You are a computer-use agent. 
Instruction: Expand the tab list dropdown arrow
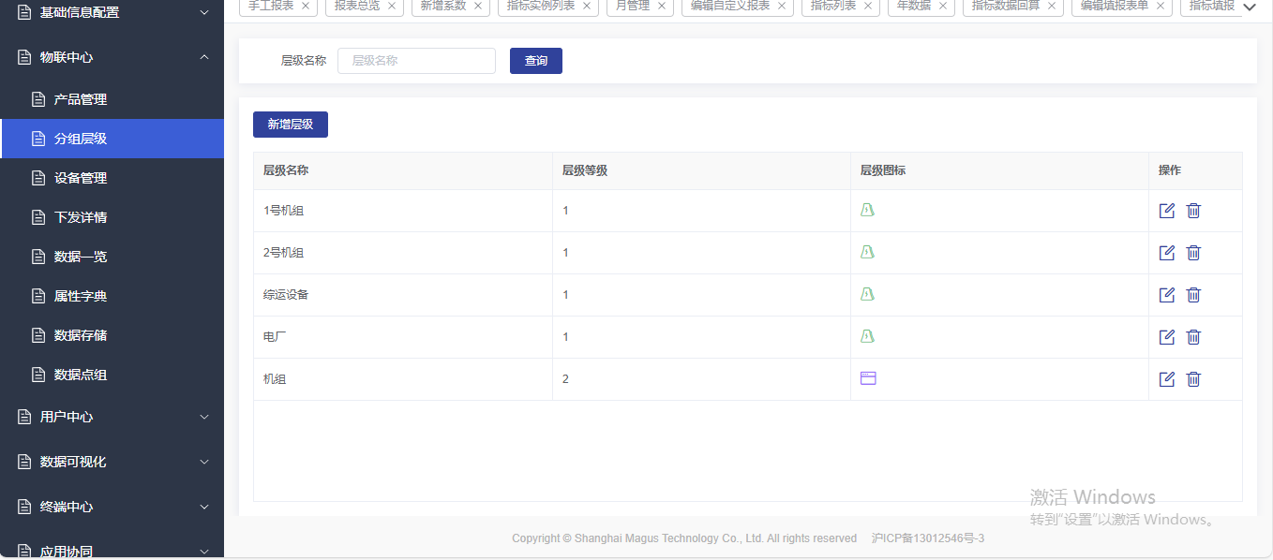pos(1249,7)
